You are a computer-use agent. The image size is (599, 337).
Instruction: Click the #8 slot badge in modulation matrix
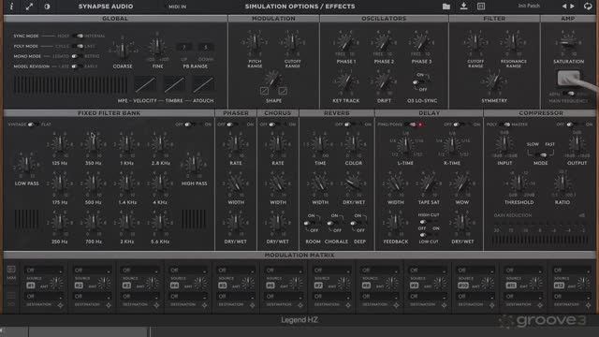point(366,286)
